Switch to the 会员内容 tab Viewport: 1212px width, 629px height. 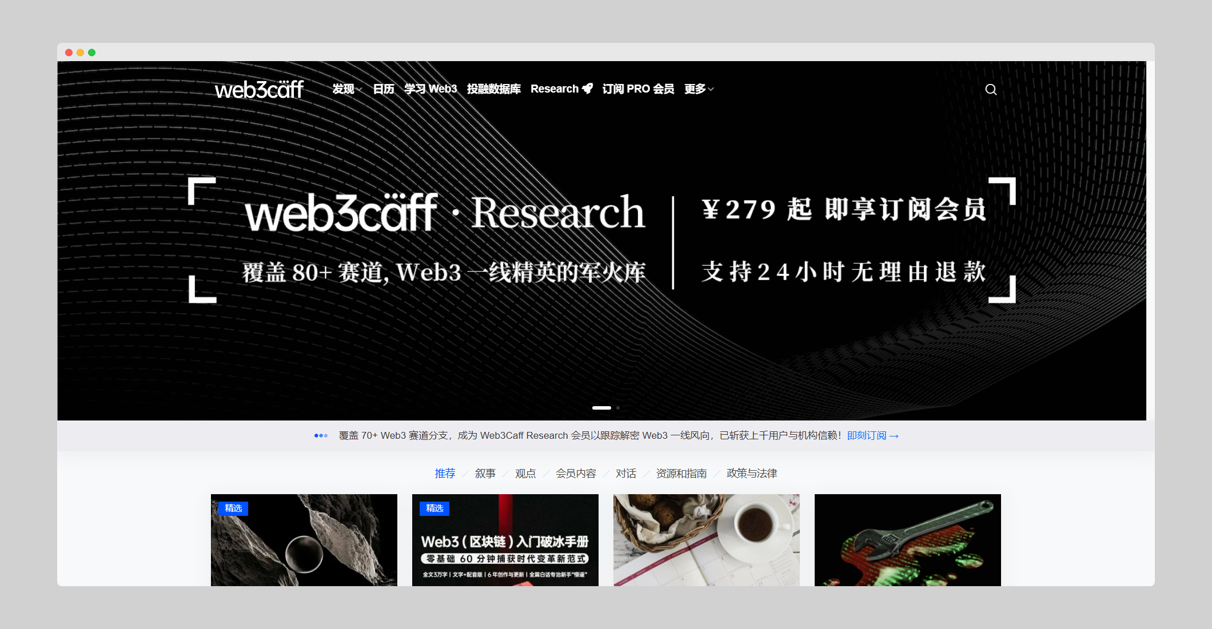576,474
